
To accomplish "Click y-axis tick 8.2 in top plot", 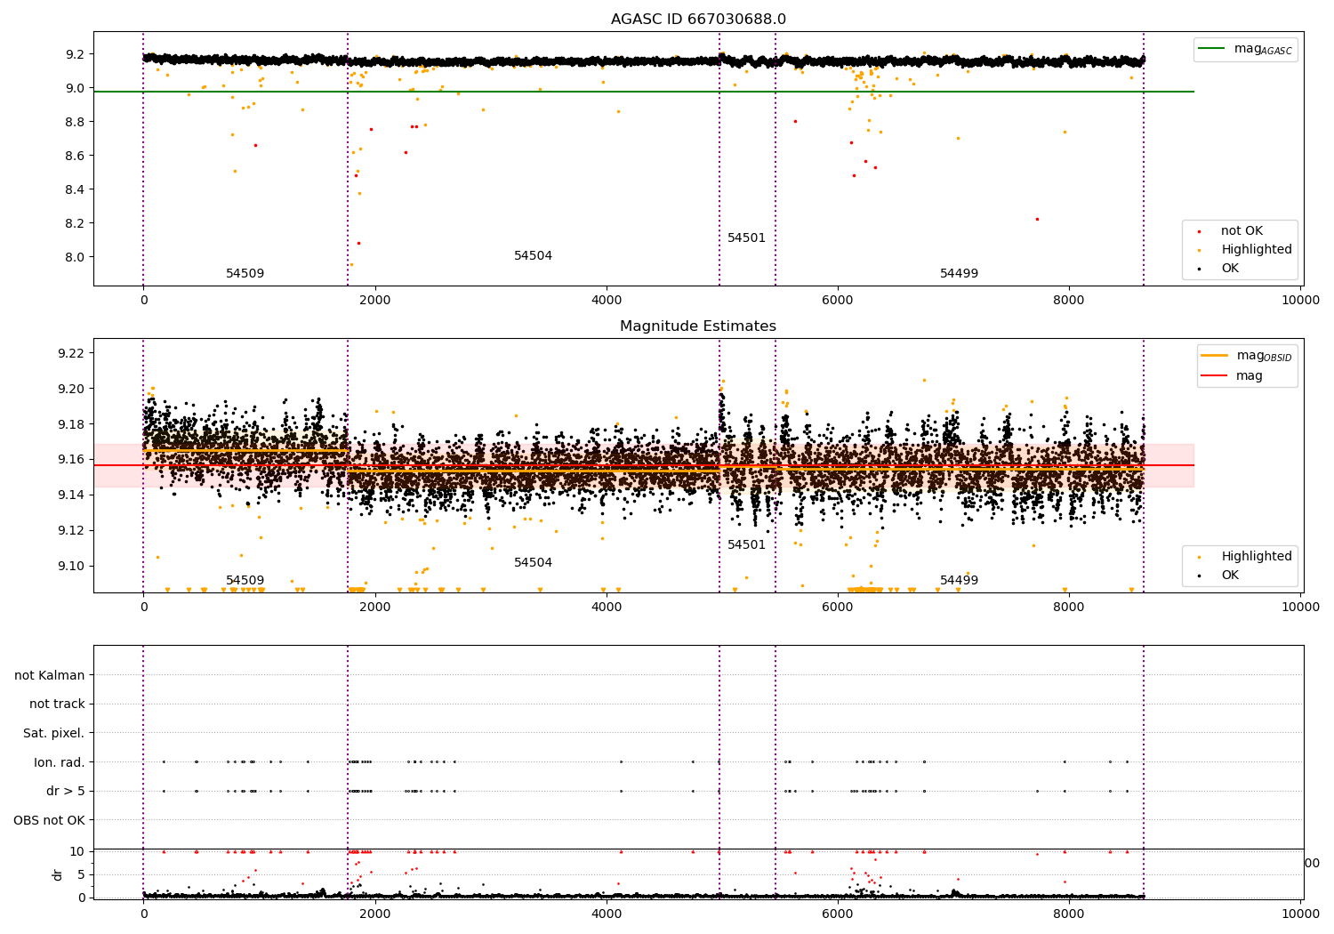I will coord(74,223).
